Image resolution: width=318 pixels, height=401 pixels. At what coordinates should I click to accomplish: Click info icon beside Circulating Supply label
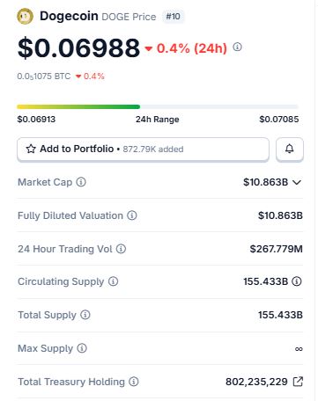[x=114, y=281]
